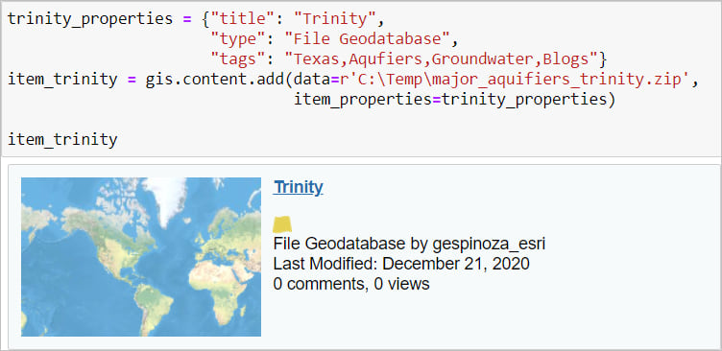Click the owner name gespinoza_esri
Viewport: 722px width, 351px height.
[489, 244]
